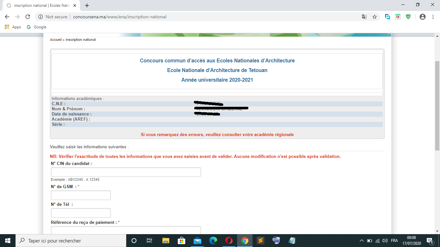Image resolution: width=440 pixels, height=247 pixels.
Task: Open the Chrome profile avatar menu
Action: click(x=423, y=17)
